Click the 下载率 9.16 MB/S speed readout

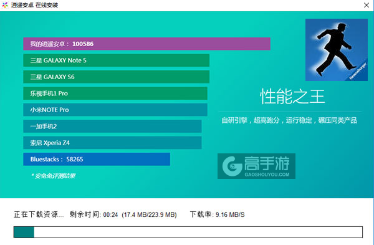217,214
